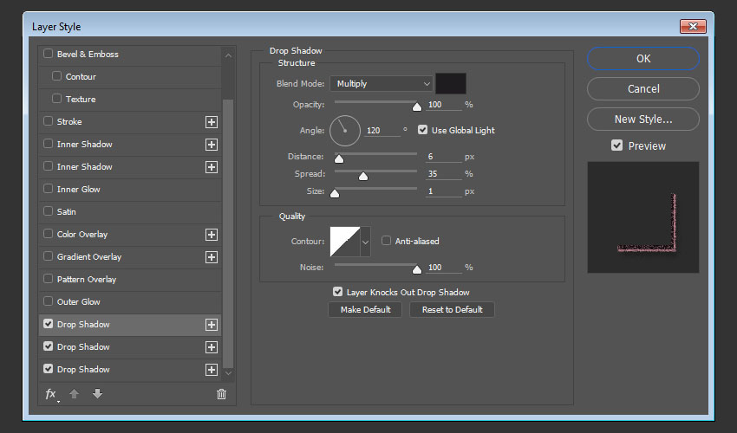
Task: Select Outer Glow in the styles list
Action: pos(79,302)
